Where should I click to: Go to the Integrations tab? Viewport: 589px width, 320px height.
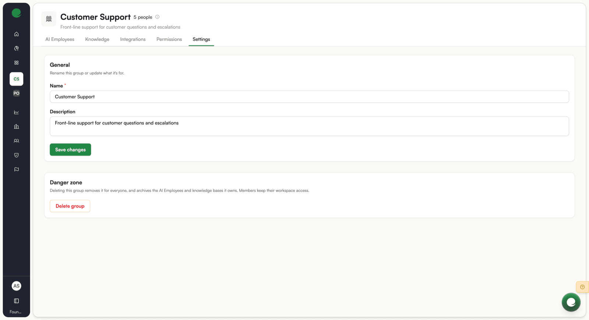coord(133,39)
